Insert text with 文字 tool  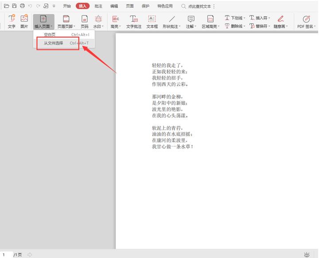[x=12, y=21]
